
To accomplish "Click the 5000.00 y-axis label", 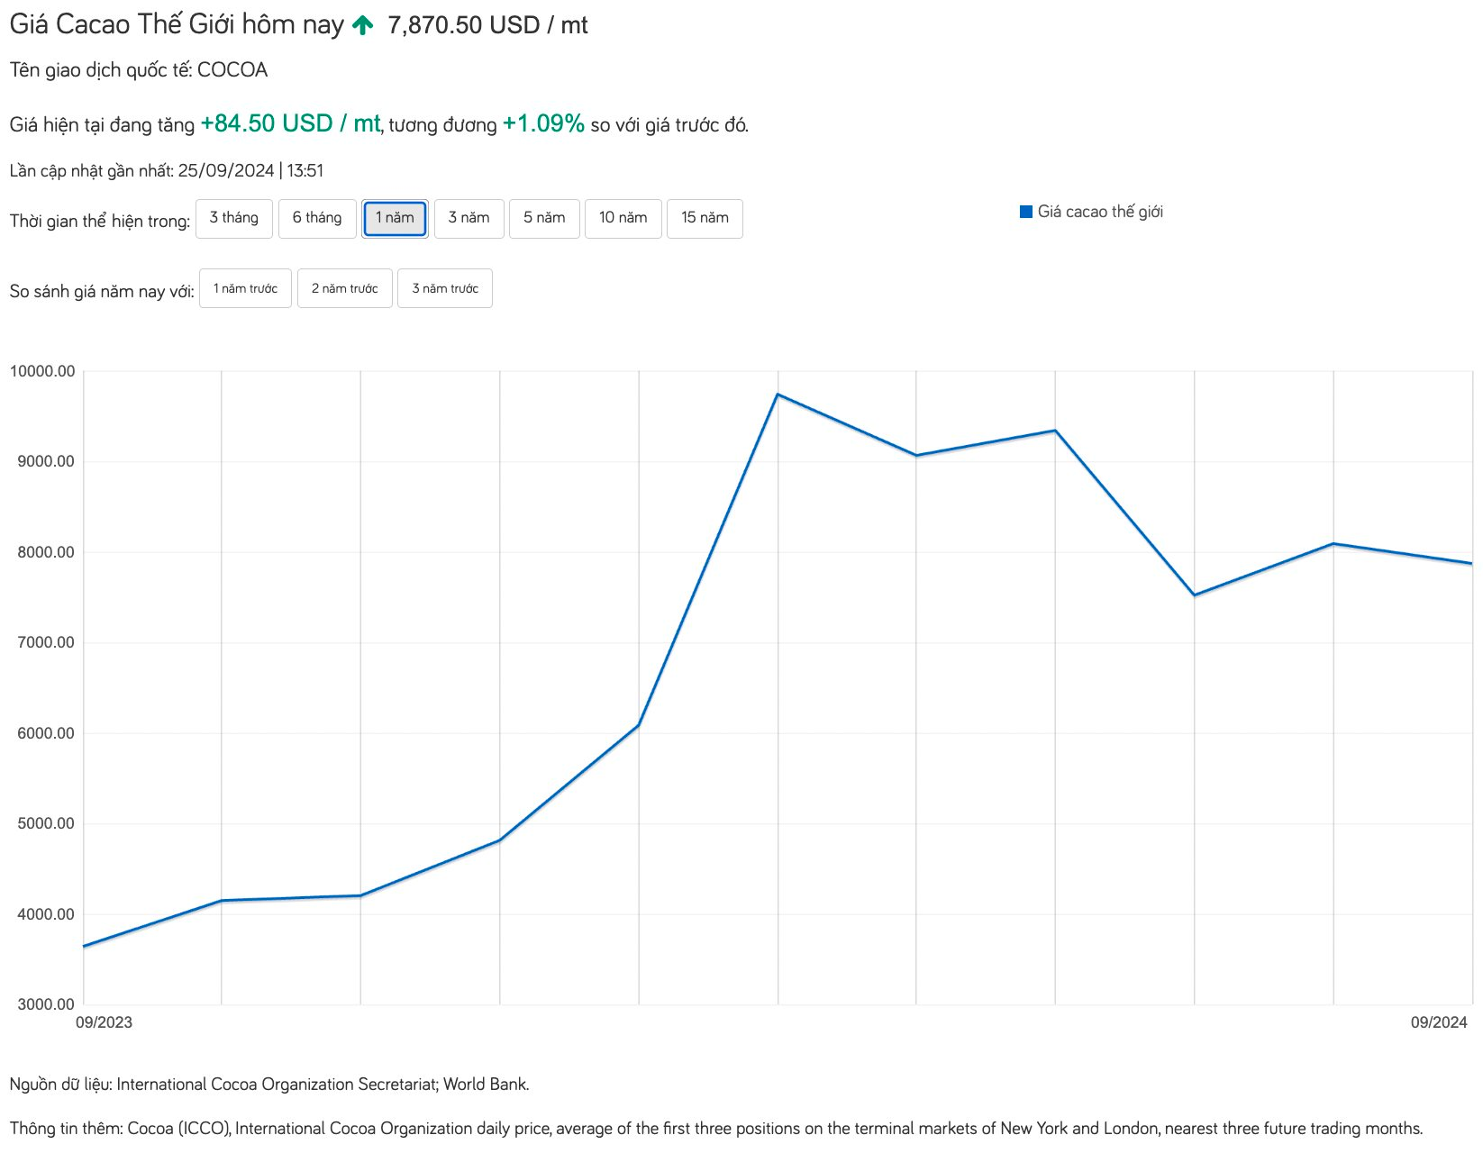I will [46, 823].
